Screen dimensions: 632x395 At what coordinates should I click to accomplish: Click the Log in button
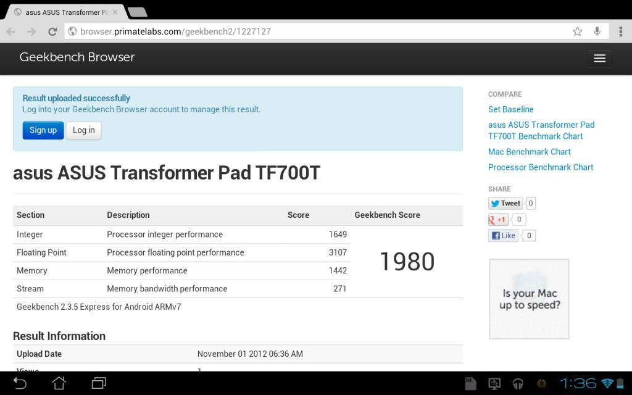pyautogui.click(x=84, y=130)
